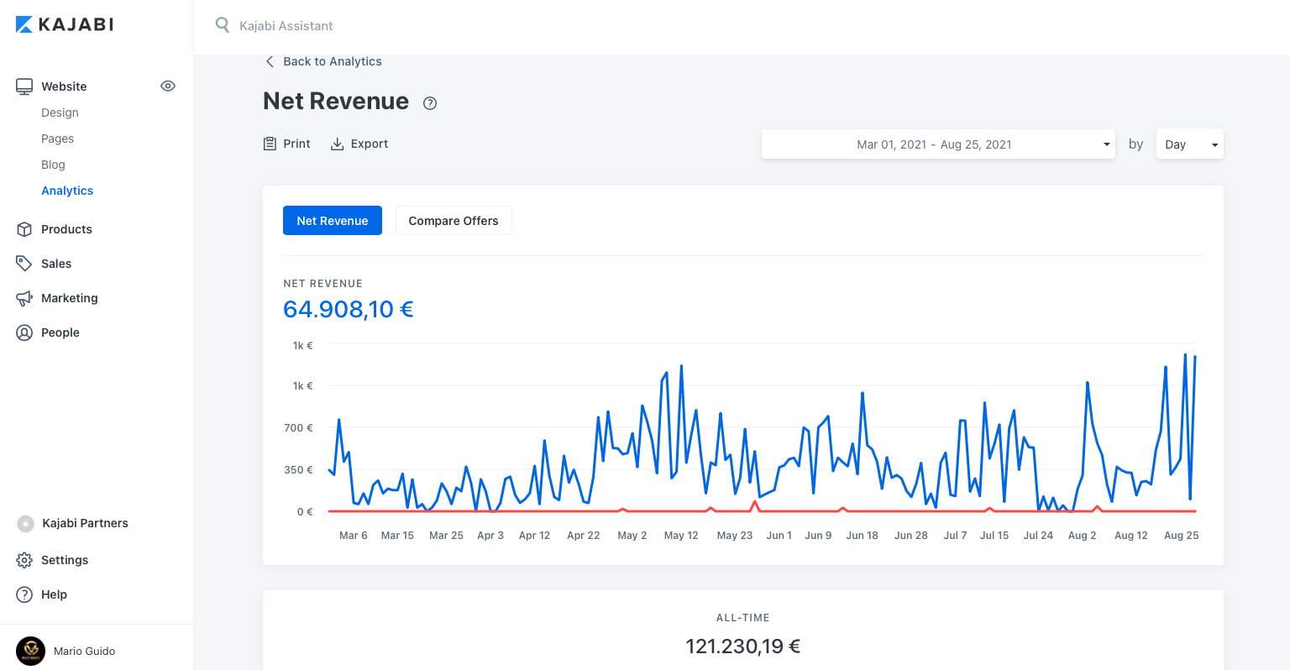Open the Design page in sidebar
This screenshot has height=670, width=1290.
coord(60,113)
